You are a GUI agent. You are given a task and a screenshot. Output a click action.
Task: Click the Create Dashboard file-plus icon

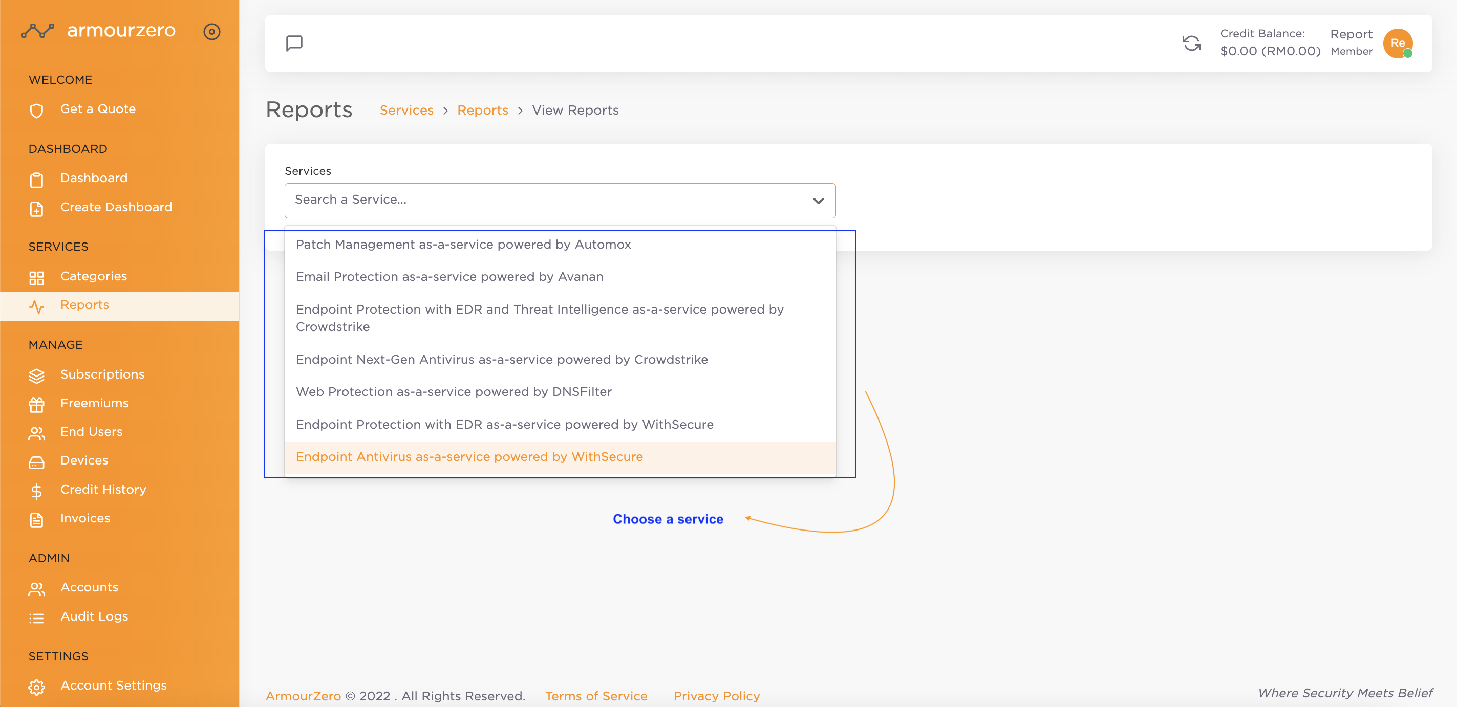coord(37,209)
